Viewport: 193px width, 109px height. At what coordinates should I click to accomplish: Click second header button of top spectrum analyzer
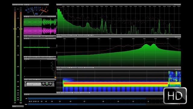pyautogui.click(x=59, y=5)
